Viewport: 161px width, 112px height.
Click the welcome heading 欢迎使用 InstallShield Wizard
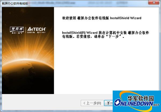point(102,18)
